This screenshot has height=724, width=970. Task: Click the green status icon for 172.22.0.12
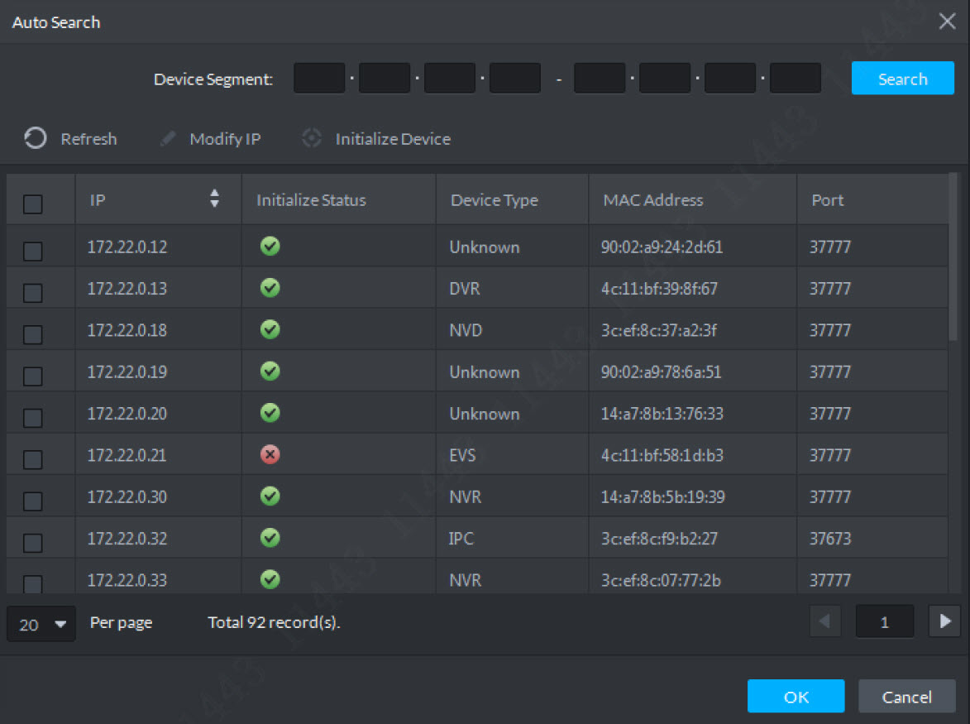(270, 246)
